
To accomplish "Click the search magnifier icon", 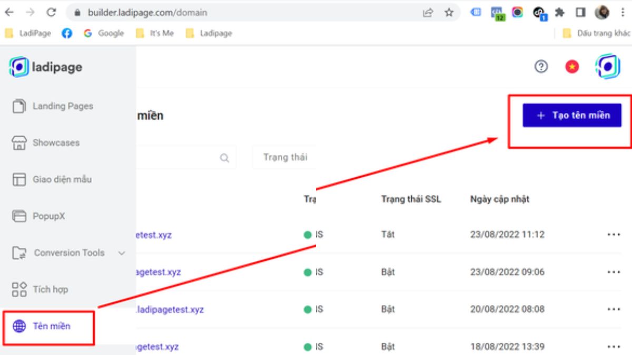I will pyautogui.click(x=224, y=158).
